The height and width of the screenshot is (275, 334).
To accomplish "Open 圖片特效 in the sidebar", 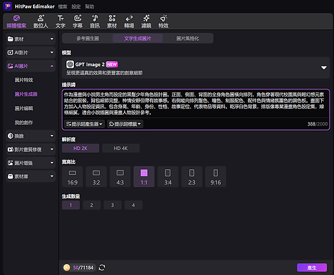I will click(x=24, y=80).
